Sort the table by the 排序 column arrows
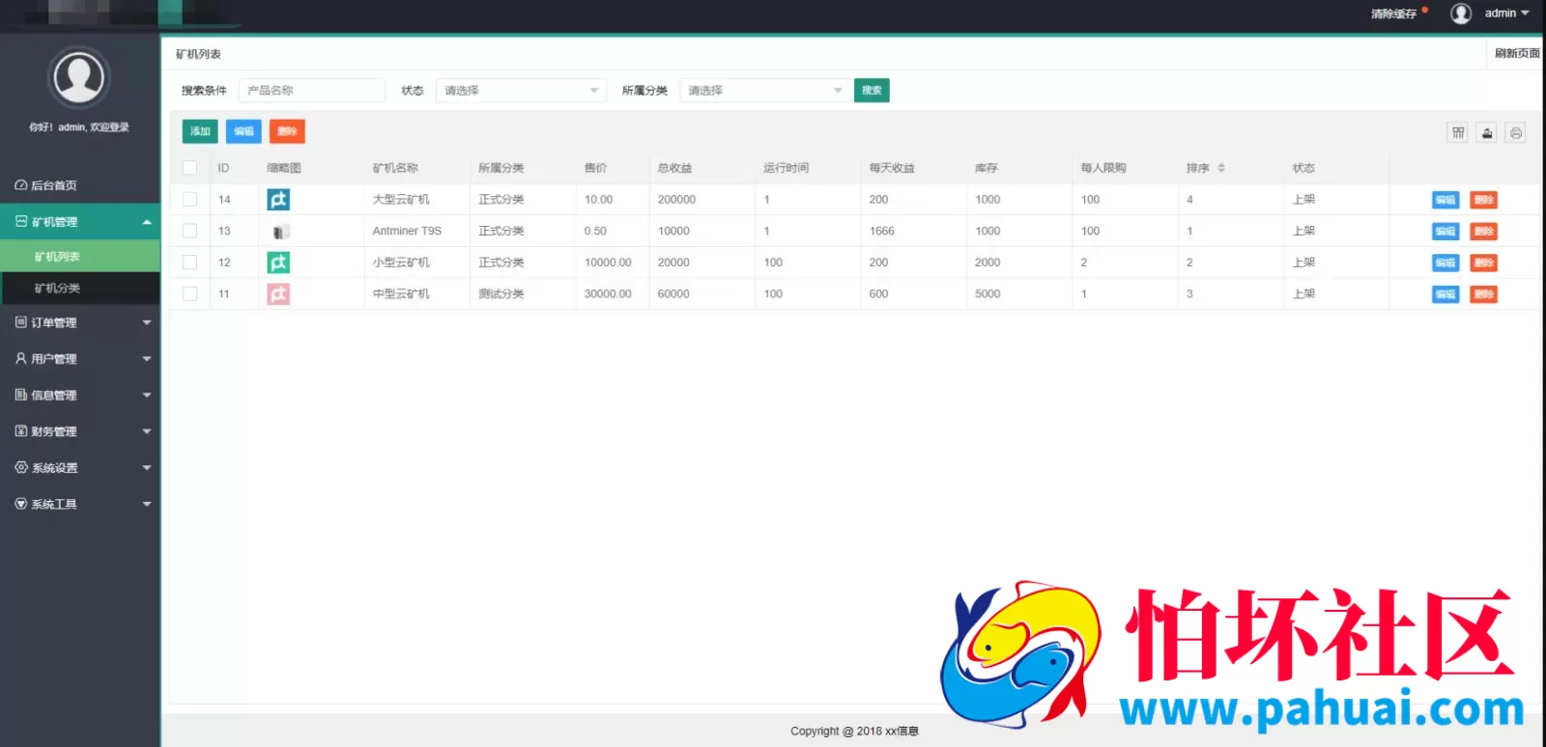The image size is (1546, 747). click(x=1221, y=168)
